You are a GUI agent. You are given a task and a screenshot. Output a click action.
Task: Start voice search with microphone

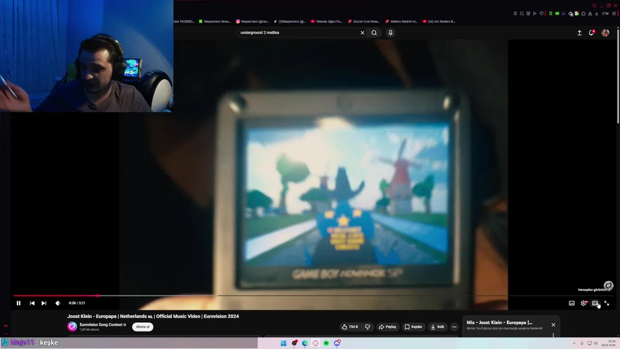(390, 32)
